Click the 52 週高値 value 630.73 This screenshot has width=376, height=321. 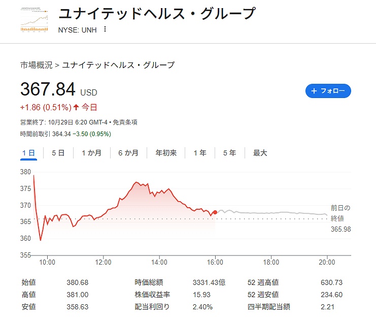[332, 282]
